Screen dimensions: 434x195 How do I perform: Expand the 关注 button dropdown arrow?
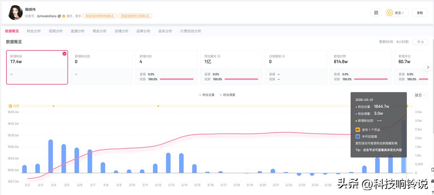coord(403,13)
